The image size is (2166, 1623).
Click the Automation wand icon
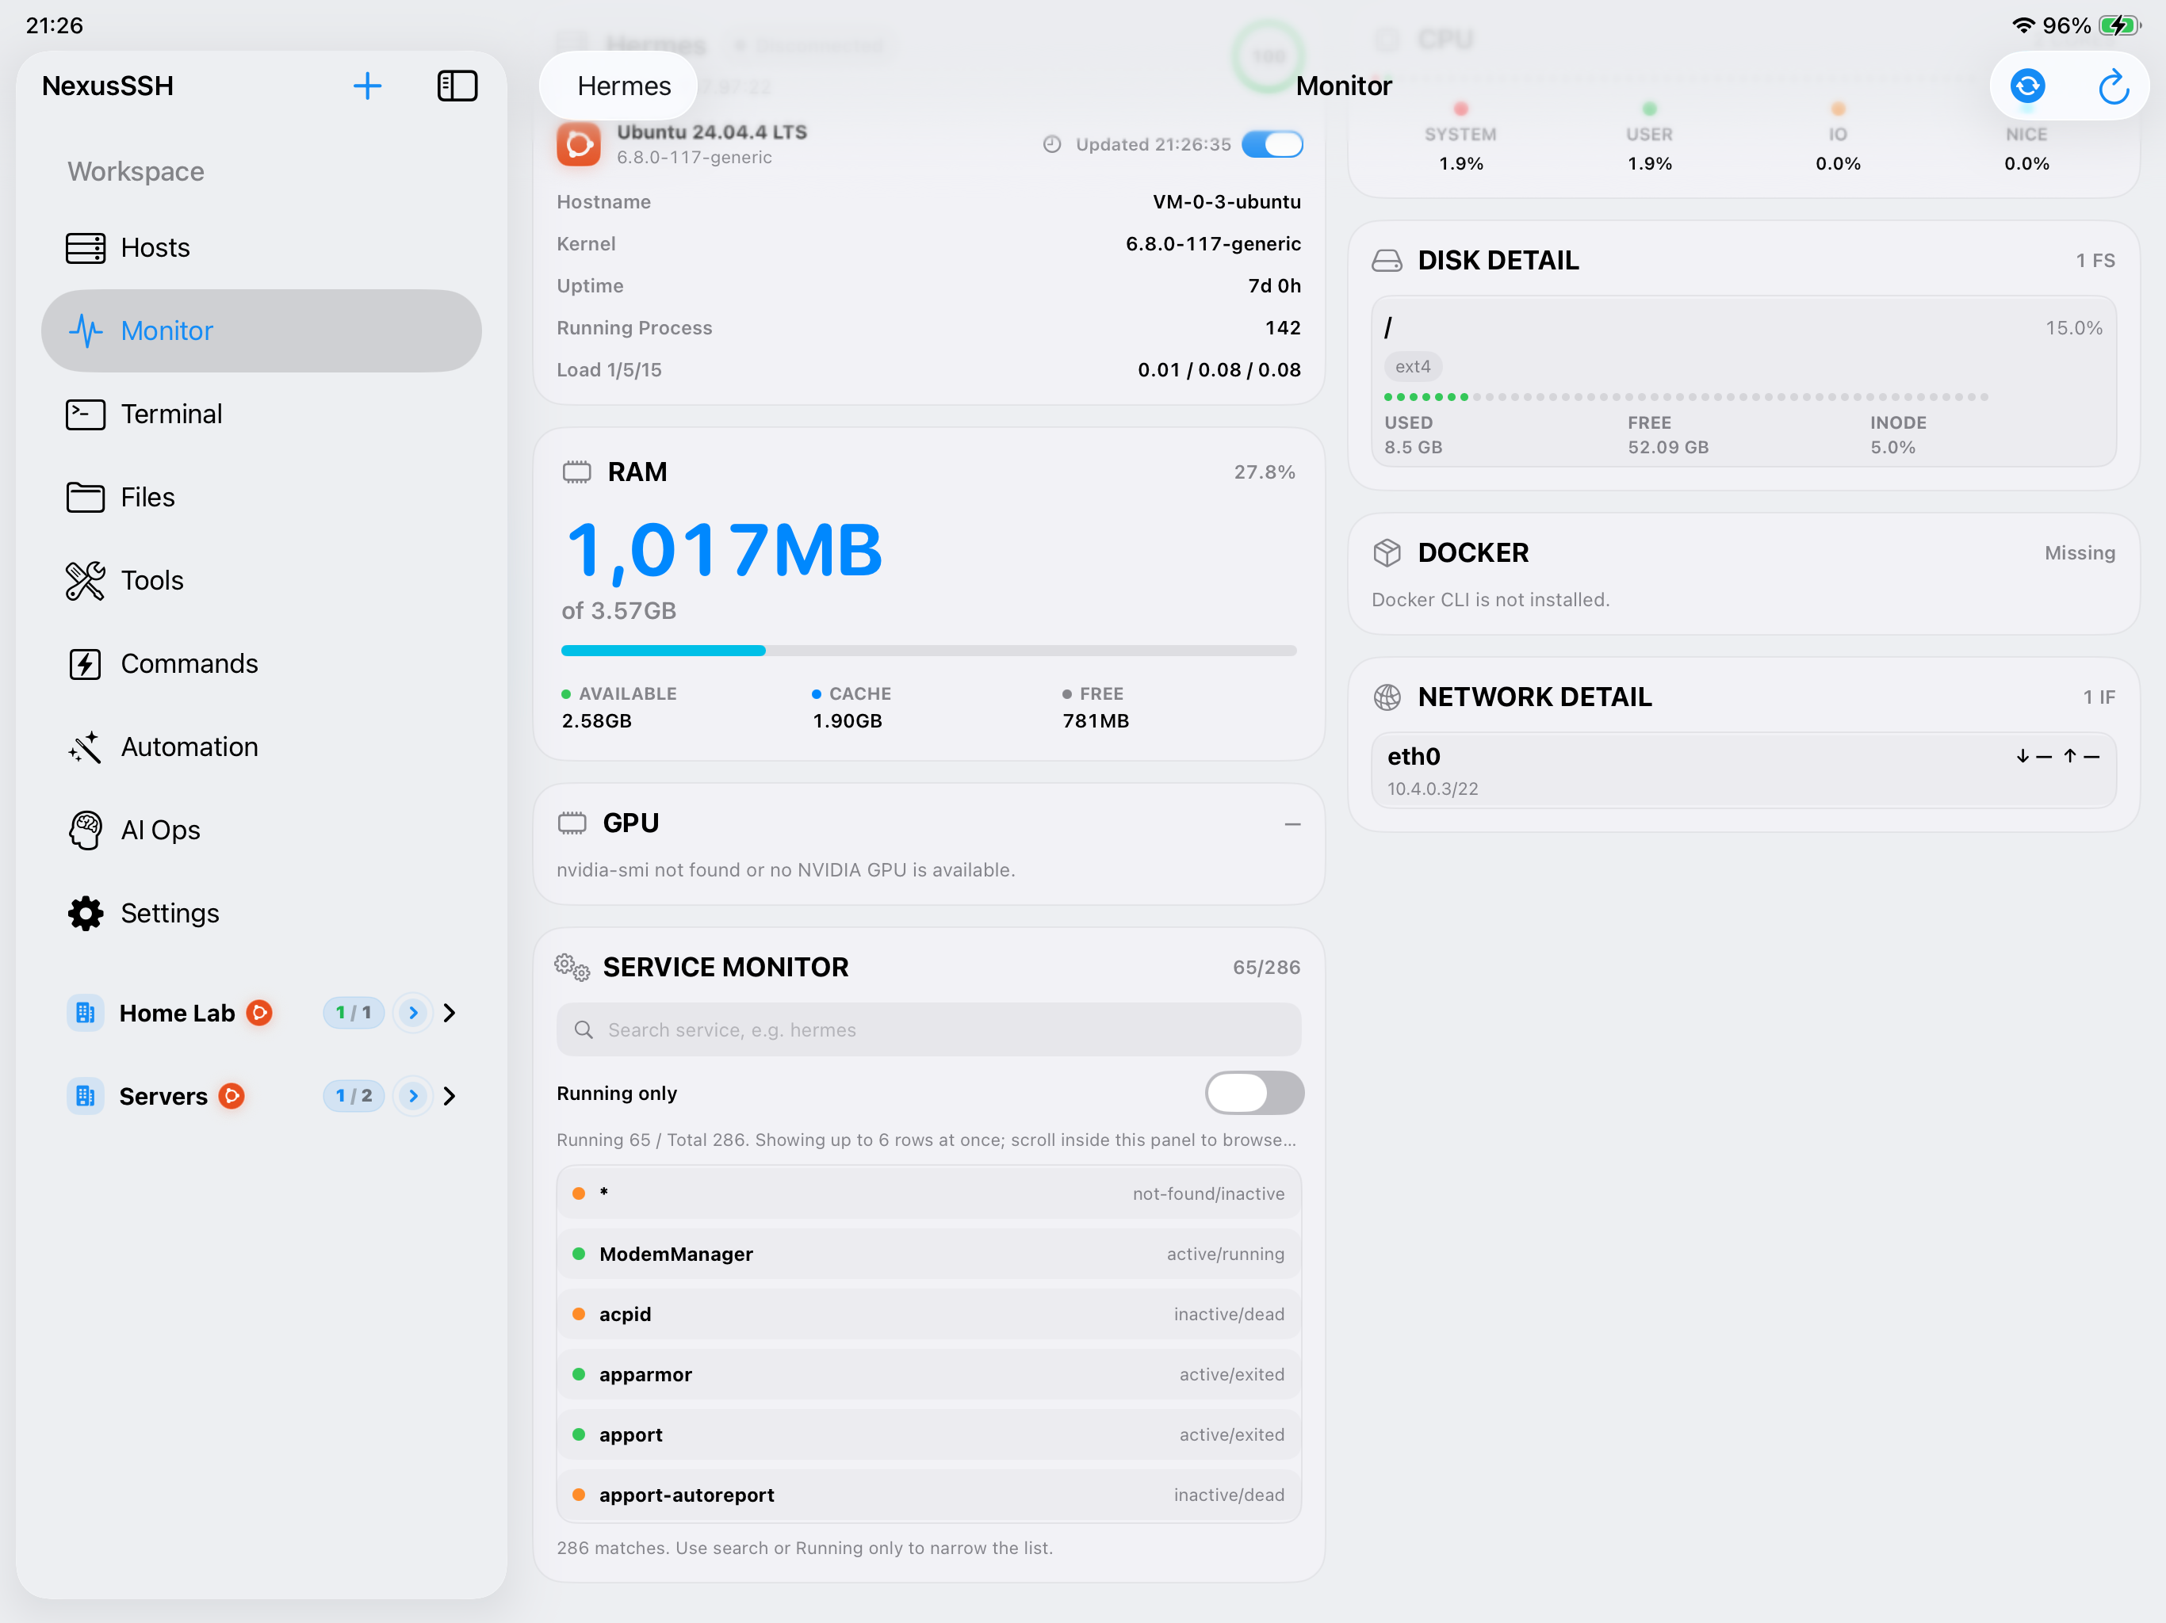pos(85,747)
